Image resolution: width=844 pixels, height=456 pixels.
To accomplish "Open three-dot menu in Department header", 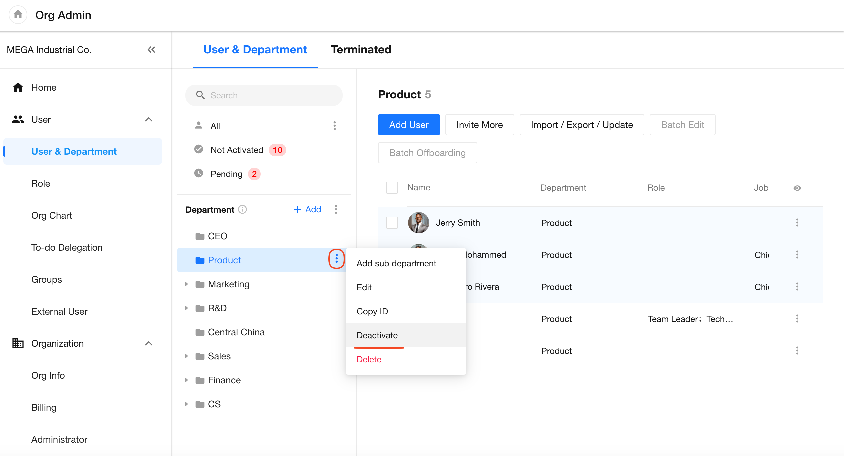I will tap(336, 209).
